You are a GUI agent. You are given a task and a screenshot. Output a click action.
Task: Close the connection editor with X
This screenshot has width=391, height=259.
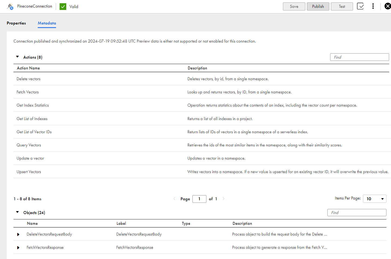pos(387,6)
